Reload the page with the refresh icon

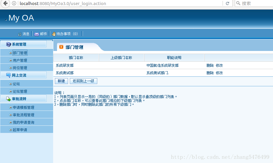[x=227, y=3]
